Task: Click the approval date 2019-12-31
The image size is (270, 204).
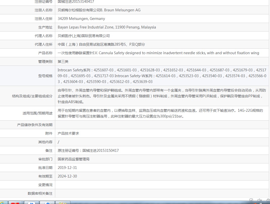Action: pos(67,168)
